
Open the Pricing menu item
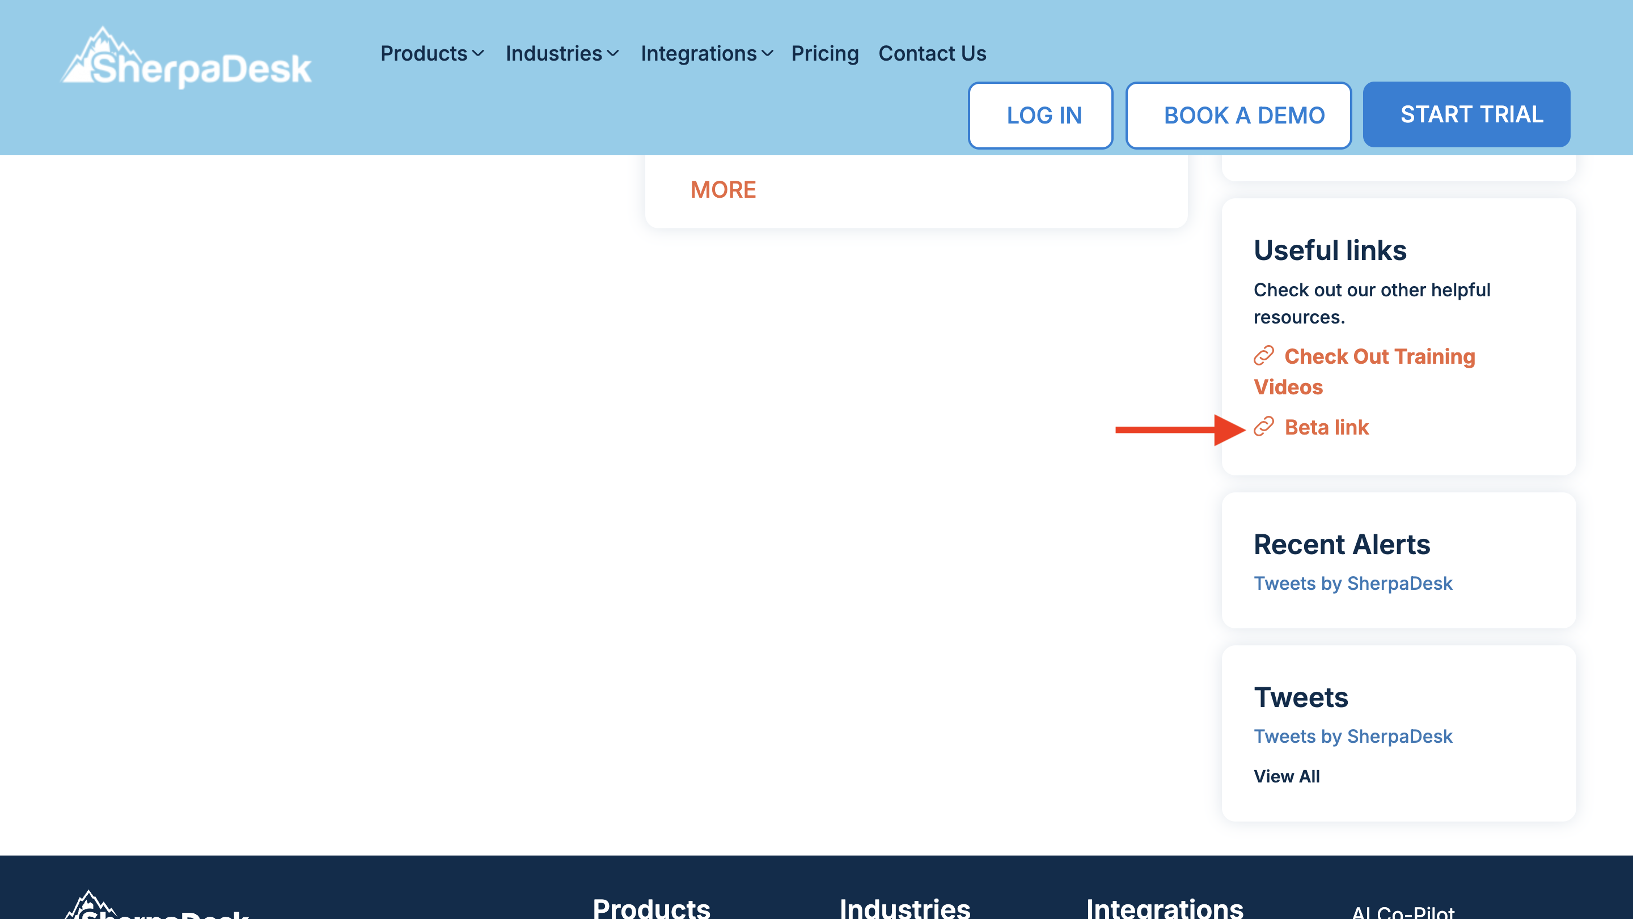825,54
